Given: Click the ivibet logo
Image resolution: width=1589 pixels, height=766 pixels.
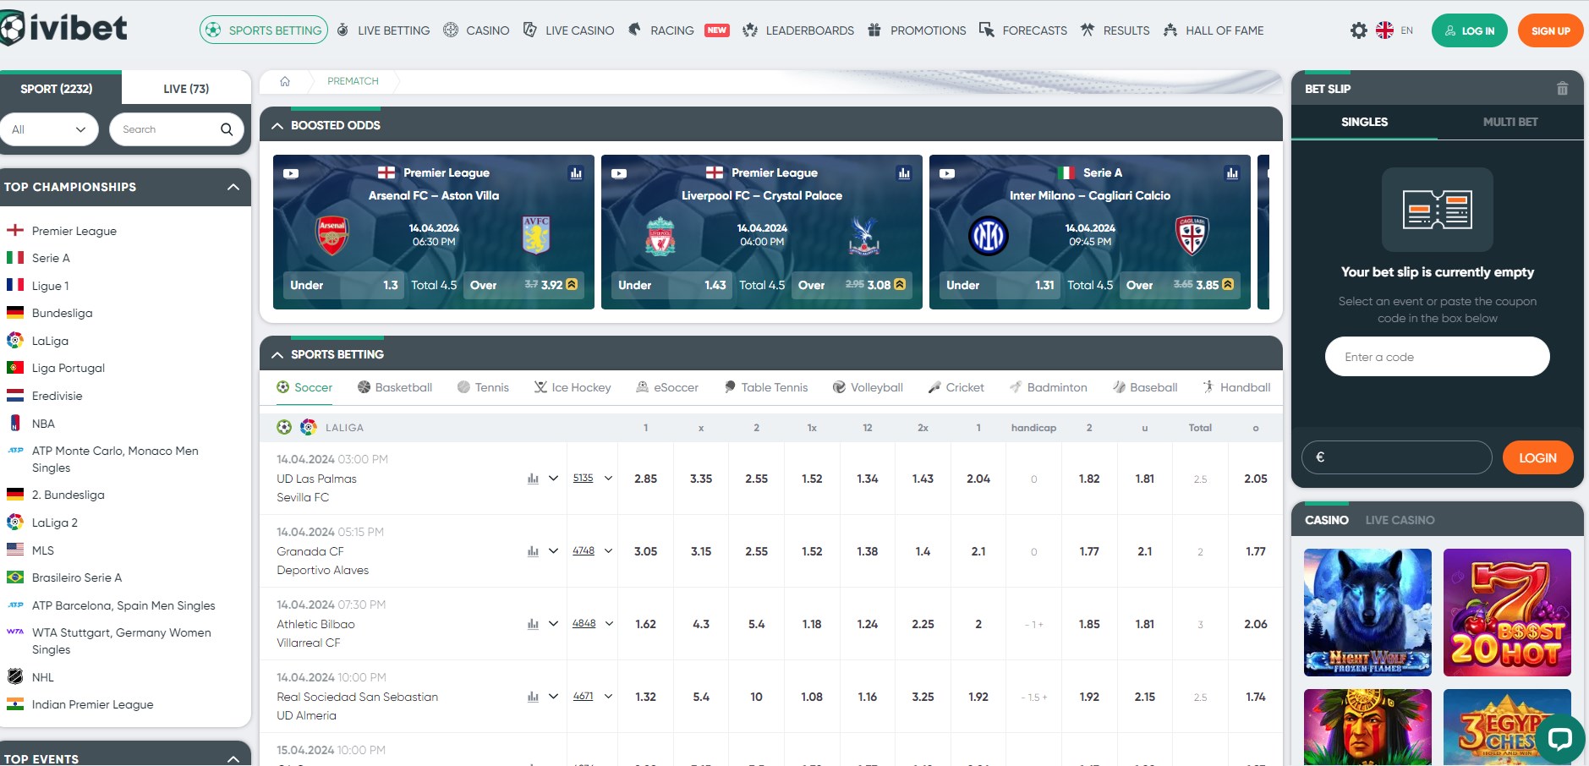Looking at the screenshot, I should coord(63,28).
